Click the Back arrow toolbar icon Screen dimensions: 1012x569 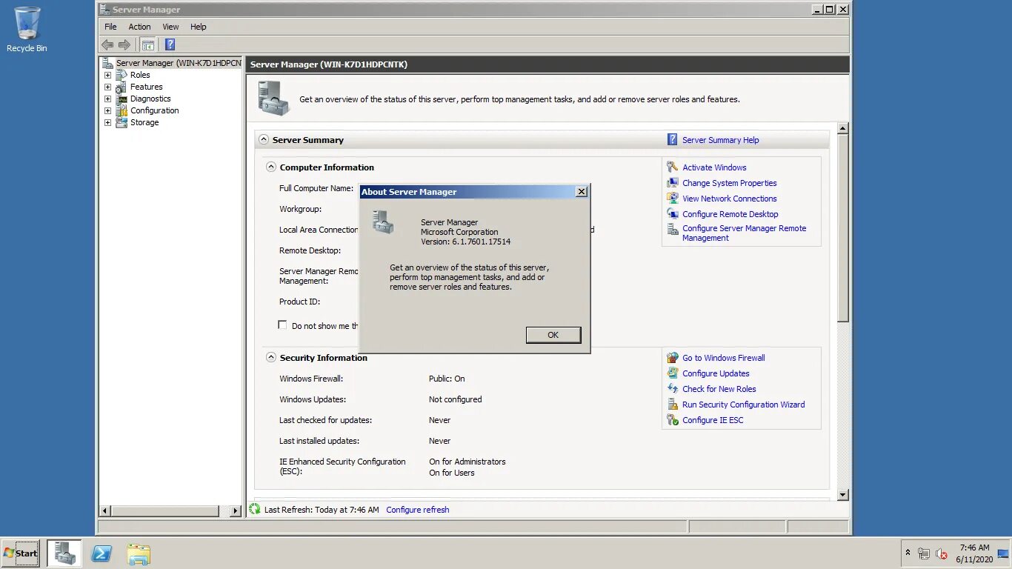(x=107, y=44)
